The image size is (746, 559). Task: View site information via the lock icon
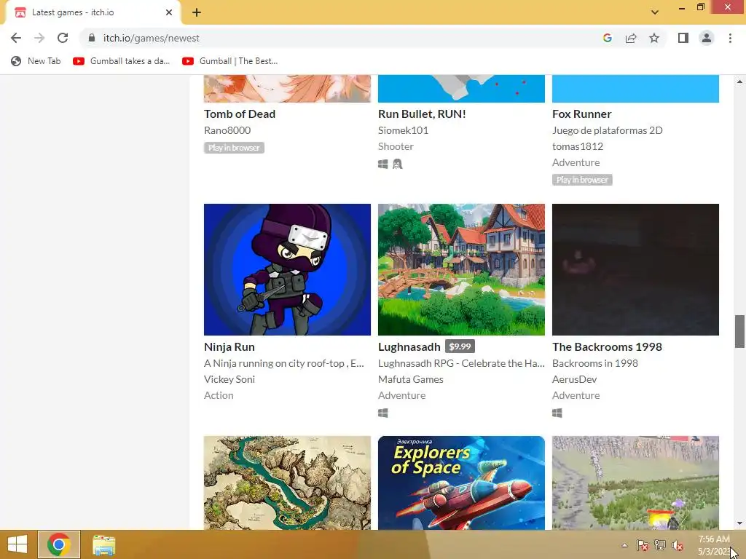(92, 38)
